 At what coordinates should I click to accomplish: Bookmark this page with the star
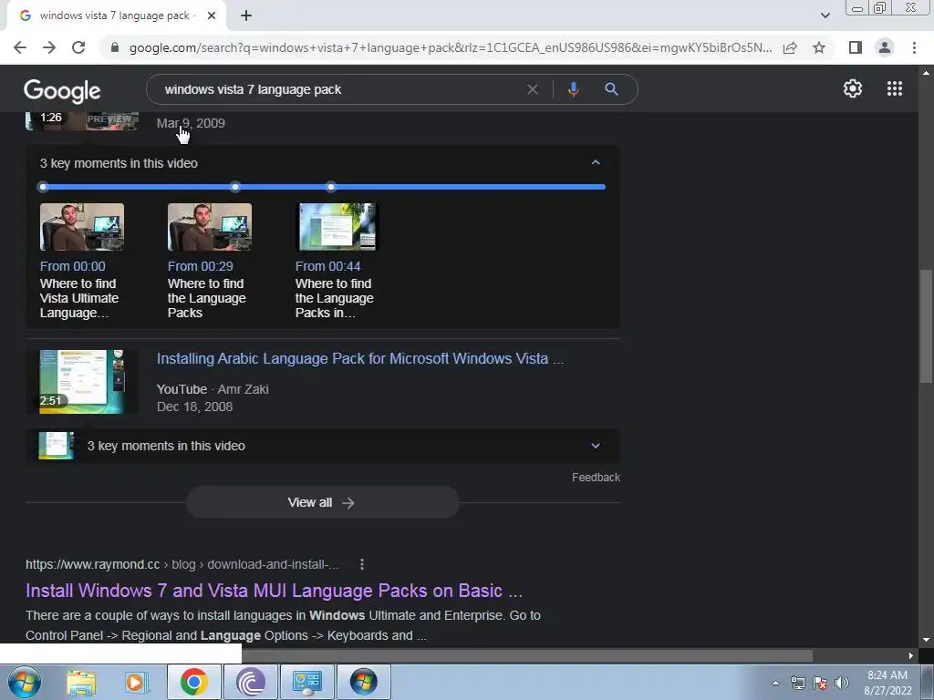[x=819, y=47]
